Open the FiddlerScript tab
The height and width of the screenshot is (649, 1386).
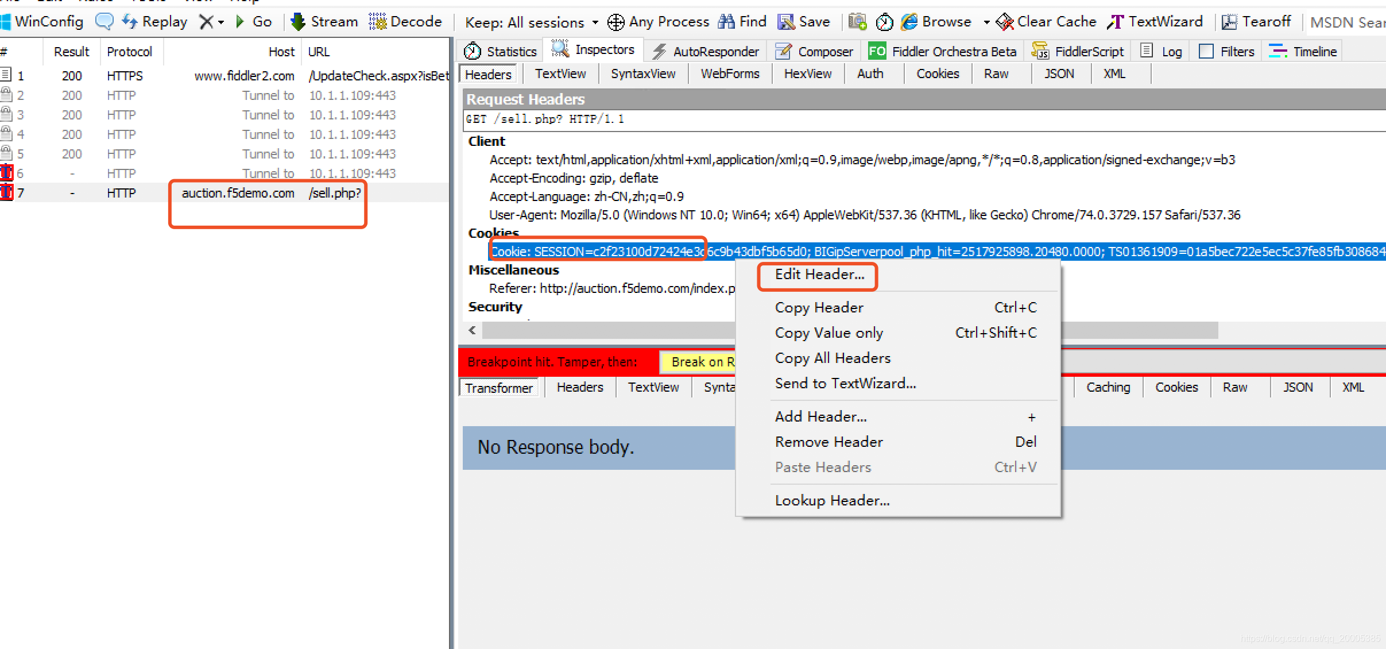(1078, 51)
